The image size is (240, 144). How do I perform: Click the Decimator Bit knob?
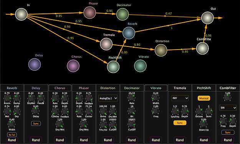click(x=132, y=111)
